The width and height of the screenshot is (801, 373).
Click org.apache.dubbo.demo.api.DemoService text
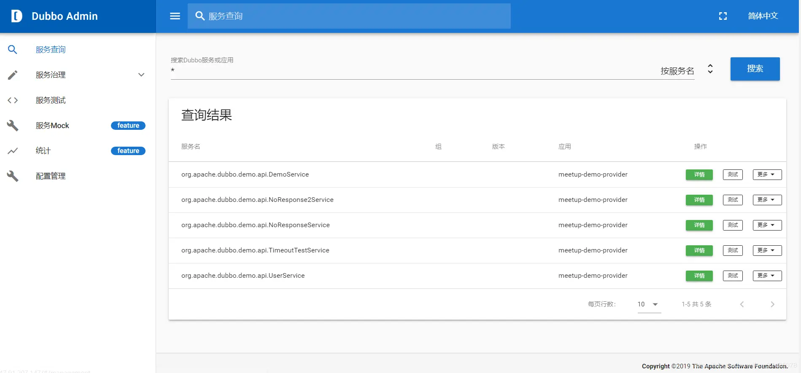point(245,174)
